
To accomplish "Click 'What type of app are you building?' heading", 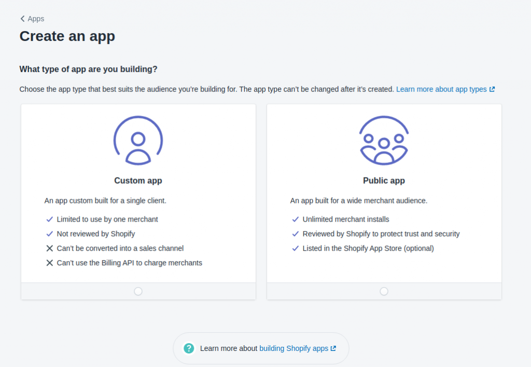I will tap(88, 69).
